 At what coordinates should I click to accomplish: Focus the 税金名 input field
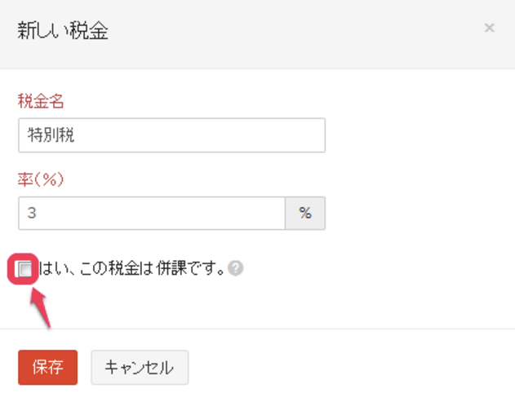click(x=171, y=135)
